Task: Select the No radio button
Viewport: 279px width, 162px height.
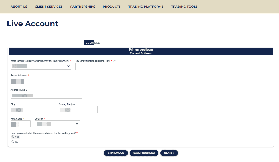Action: [13, 142]
